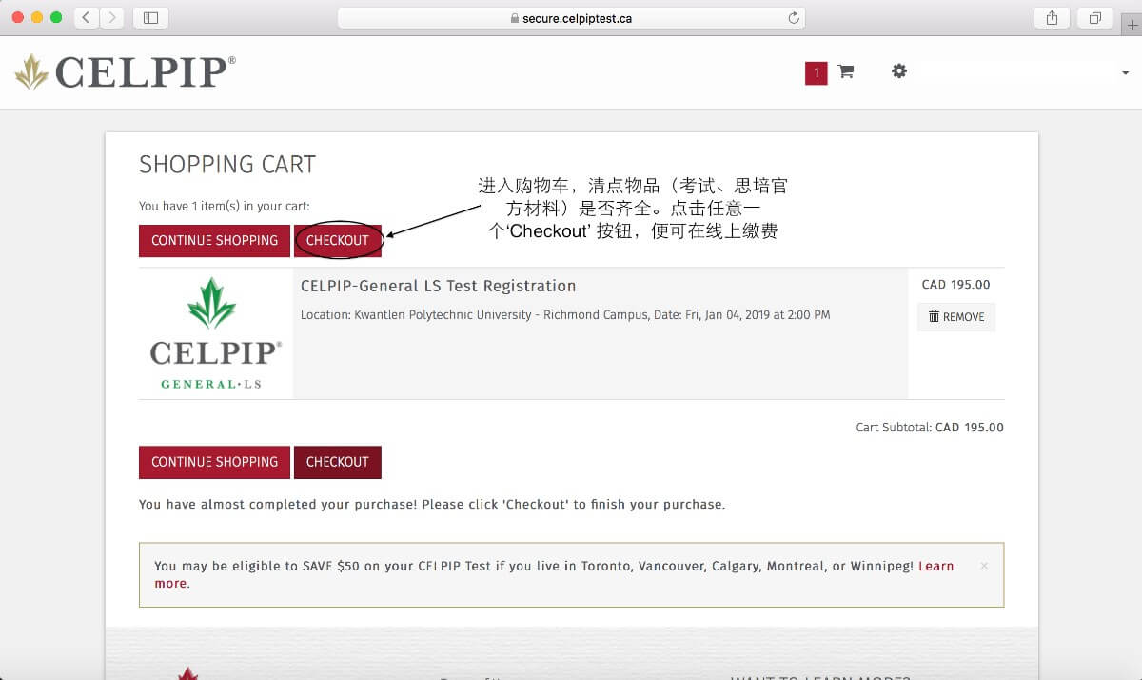Image resolution: width=1142 pixels, height=680 pixels.
Task: Toggle the Safari sidebar button
Action: pyautogui.click(x=150, y=17)
